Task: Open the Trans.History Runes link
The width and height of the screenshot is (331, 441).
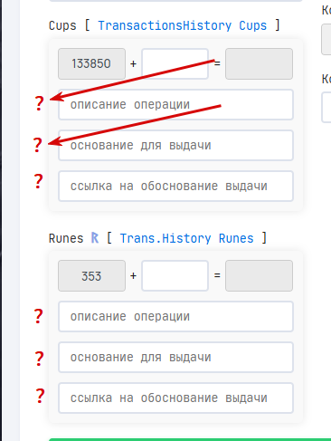Action: (186, 238)
